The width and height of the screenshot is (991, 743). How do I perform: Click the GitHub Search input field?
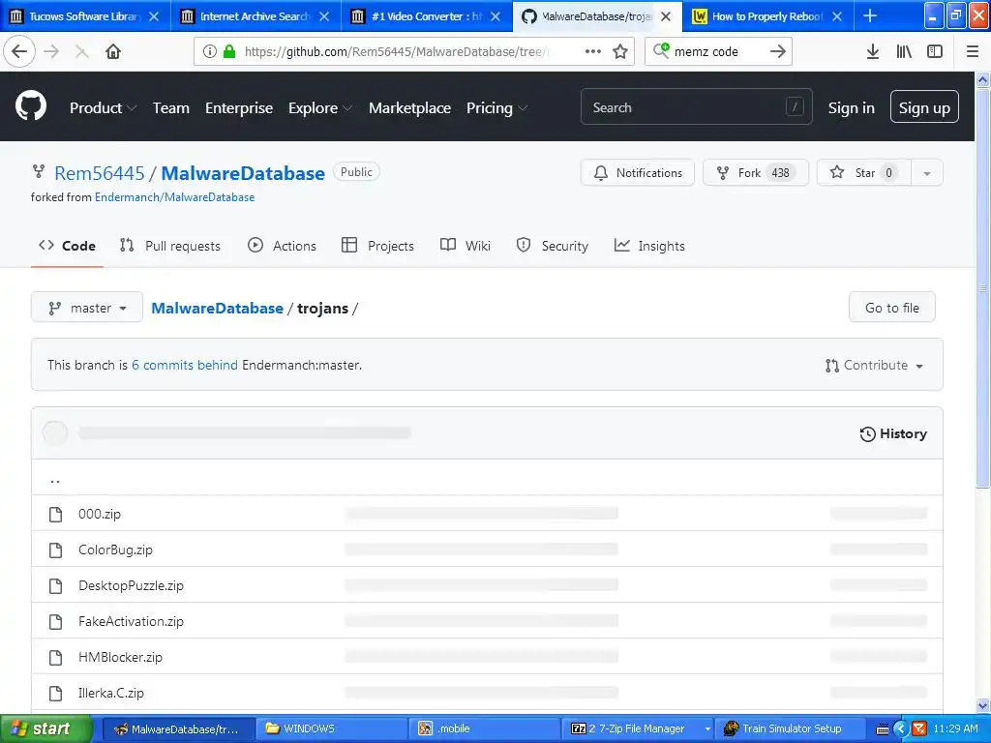[696, 106]
